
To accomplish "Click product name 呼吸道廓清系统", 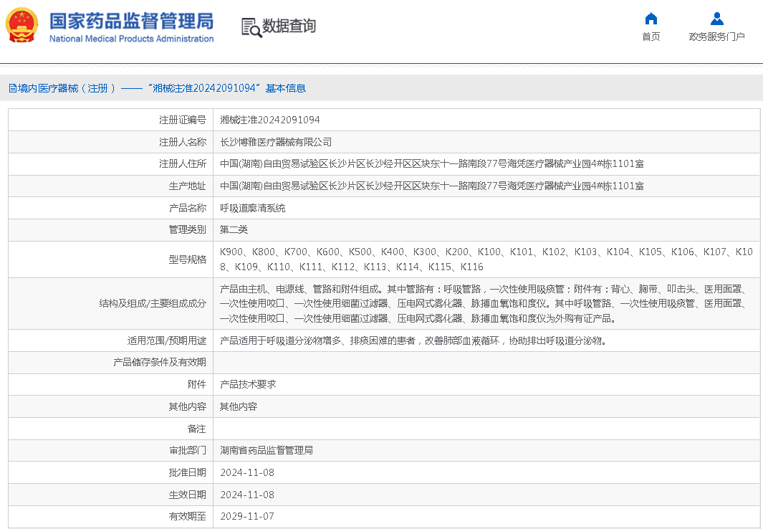I will [252, 208].
